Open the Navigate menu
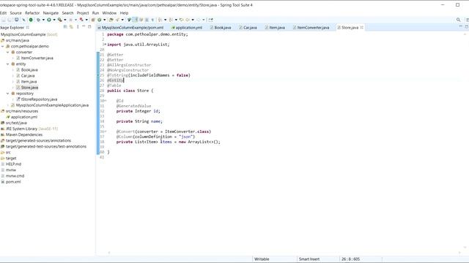 point(51,13)
